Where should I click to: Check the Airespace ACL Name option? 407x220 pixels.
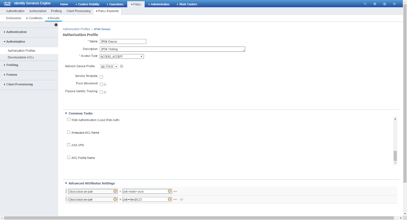[x=69, y=132]
